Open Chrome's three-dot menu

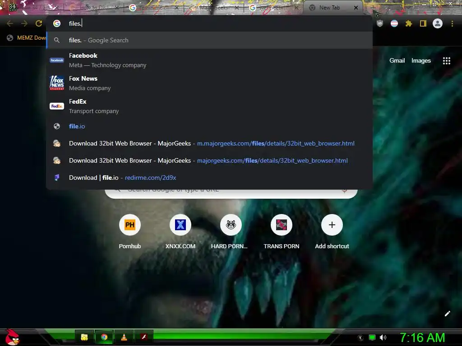(x=452, y=23)
